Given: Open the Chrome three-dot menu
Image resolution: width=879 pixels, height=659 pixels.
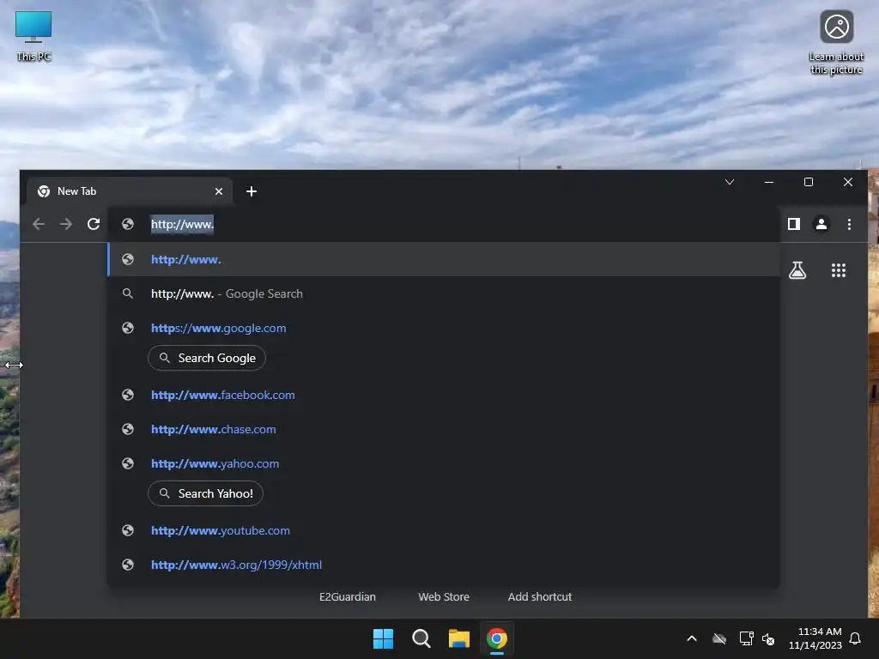Looking at the screenshot, I should [849, 224].
